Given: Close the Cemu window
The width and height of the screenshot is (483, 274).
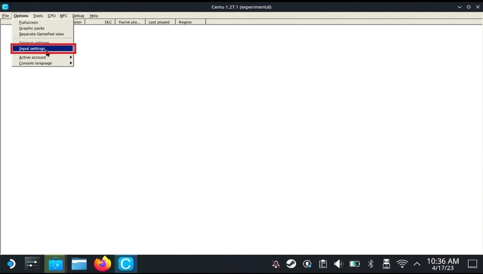Looking at the screenshot, I should pos(477,7).
